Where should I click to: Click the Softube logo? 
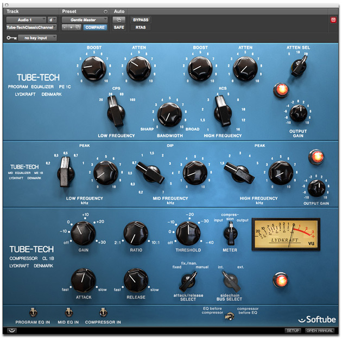coord(318,319)
